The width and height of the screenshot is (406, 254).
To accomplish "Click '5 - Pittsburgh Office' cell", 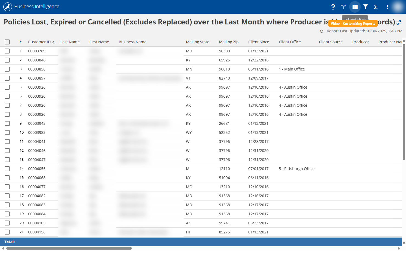I will (297, 169).
